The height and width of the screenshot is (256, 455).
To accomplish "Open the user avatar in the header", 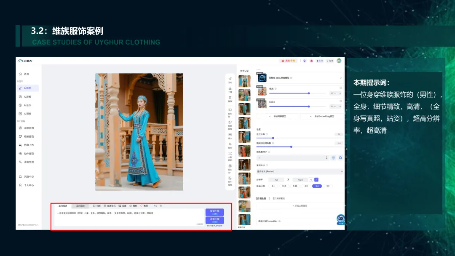I will coord(339,61).
